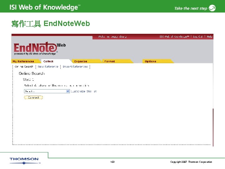Select the Online Search sub-tab
Viewport: 225px width, 169px height.
click(x=24, y=67)
